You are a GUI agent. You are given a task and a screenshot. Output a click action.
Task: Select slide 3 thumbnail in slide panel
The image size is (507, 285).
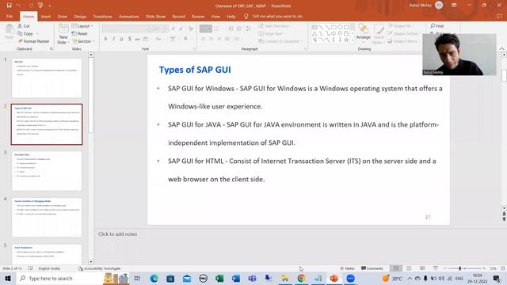(47, 171)
